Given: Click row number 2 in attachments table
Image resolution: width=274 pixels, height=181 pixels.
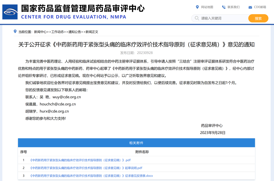Looking at the screenshot, I should point(23,168).
